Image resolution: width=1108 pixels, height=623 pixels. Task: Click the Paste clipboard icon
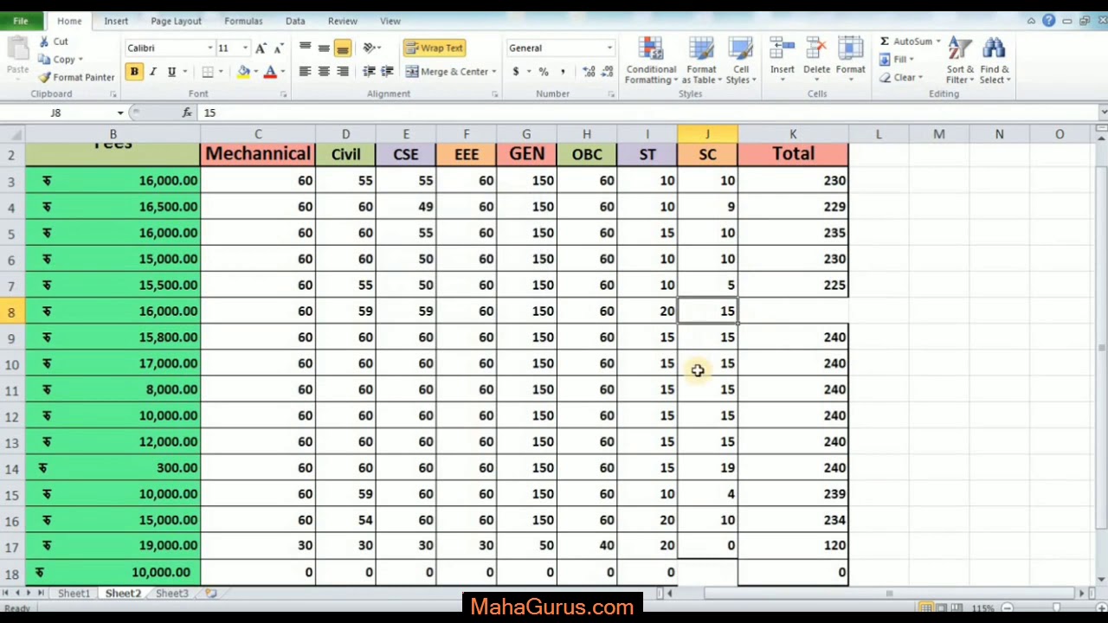(17, 49)
